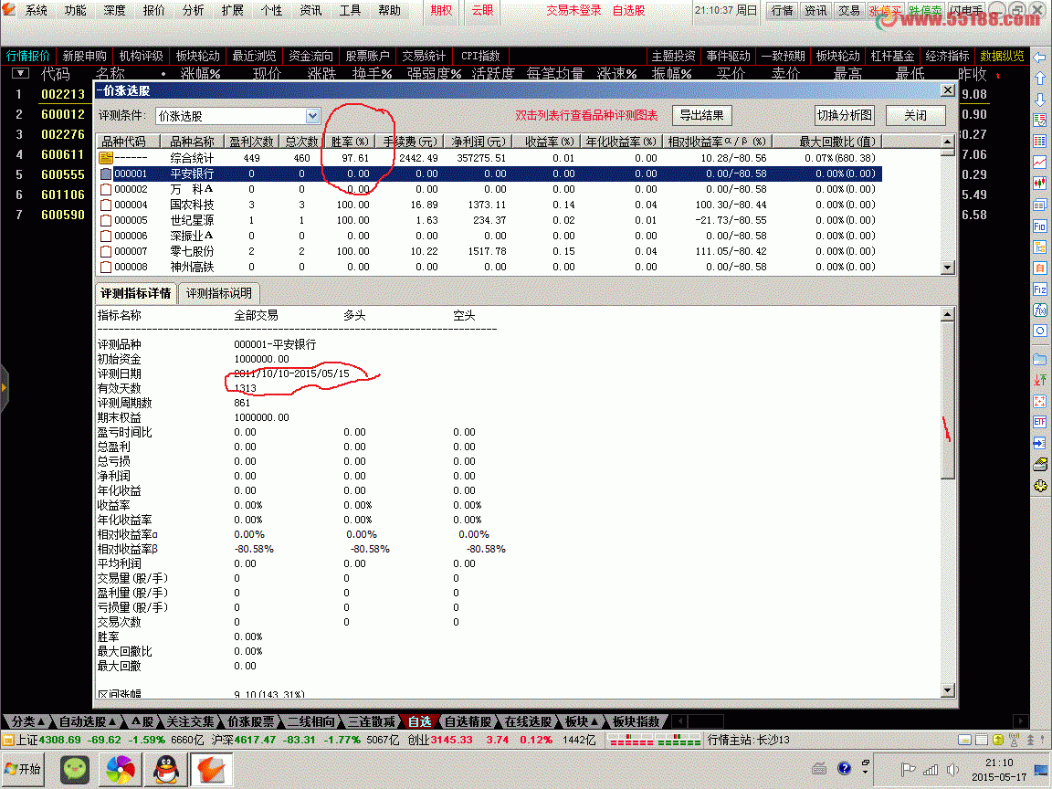Open the f(x) formula icon in sidebar
The height and width of the screenshot is (789, 1052).
[1039, 310]
